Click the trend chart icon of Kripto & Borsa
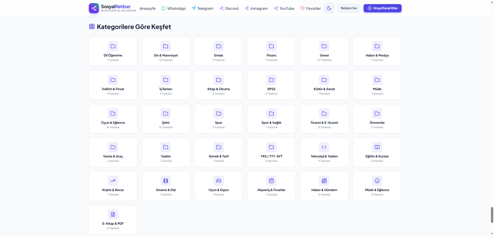This screenshot has height=236, width=494. pos(113,181)
